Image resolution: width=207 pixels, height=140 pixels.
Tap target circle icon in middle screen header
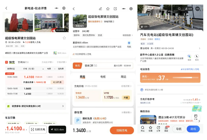point(131,9)
